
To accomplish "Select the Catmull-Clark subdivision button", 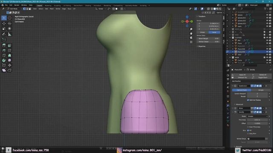I will coord(241,90).
